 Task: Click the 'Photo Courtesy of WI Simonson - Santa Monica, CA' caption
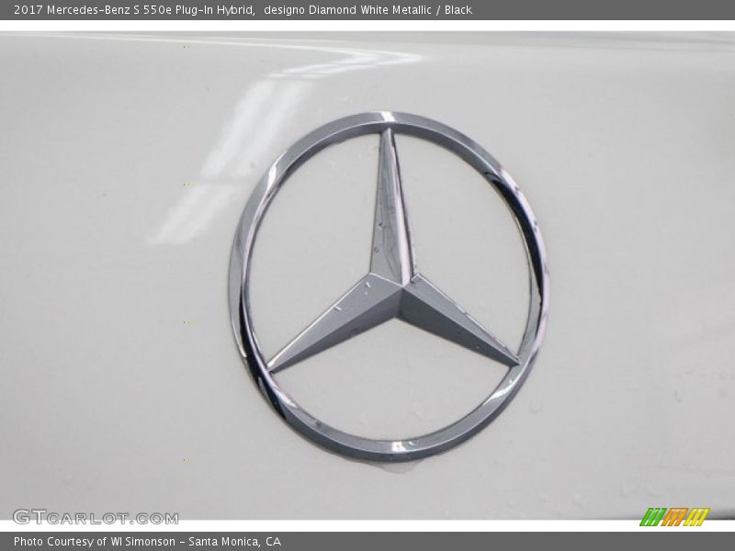coord(148,542)
